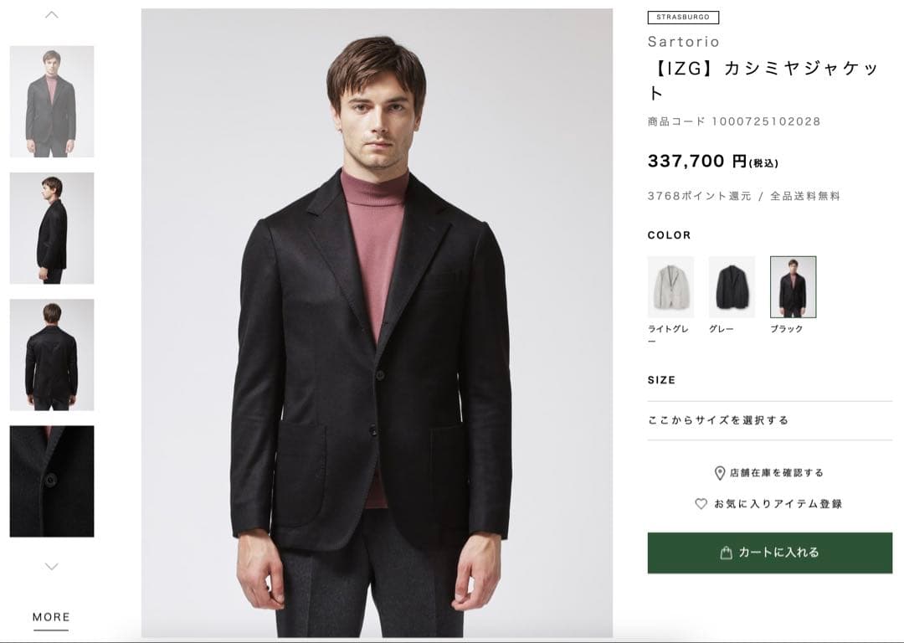This screenshot has width=904, height=643.
Task: Choose the gray jacket color swatch
Action: coord(732,287)
